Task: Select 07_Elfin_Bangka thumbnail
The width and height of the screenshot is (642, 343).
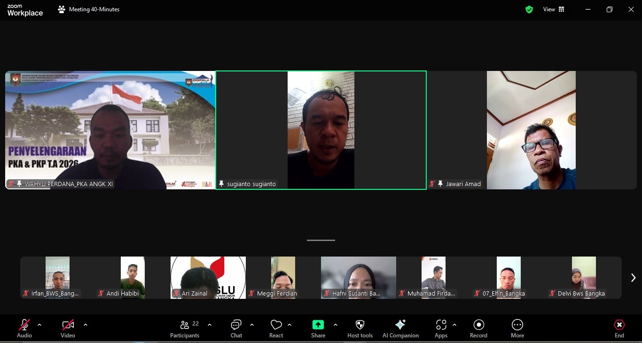Action: tap(509, 278)
